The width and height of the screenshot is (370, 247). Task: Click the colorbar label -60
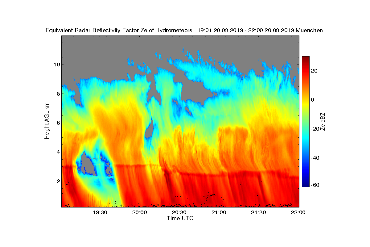point(315,185)
